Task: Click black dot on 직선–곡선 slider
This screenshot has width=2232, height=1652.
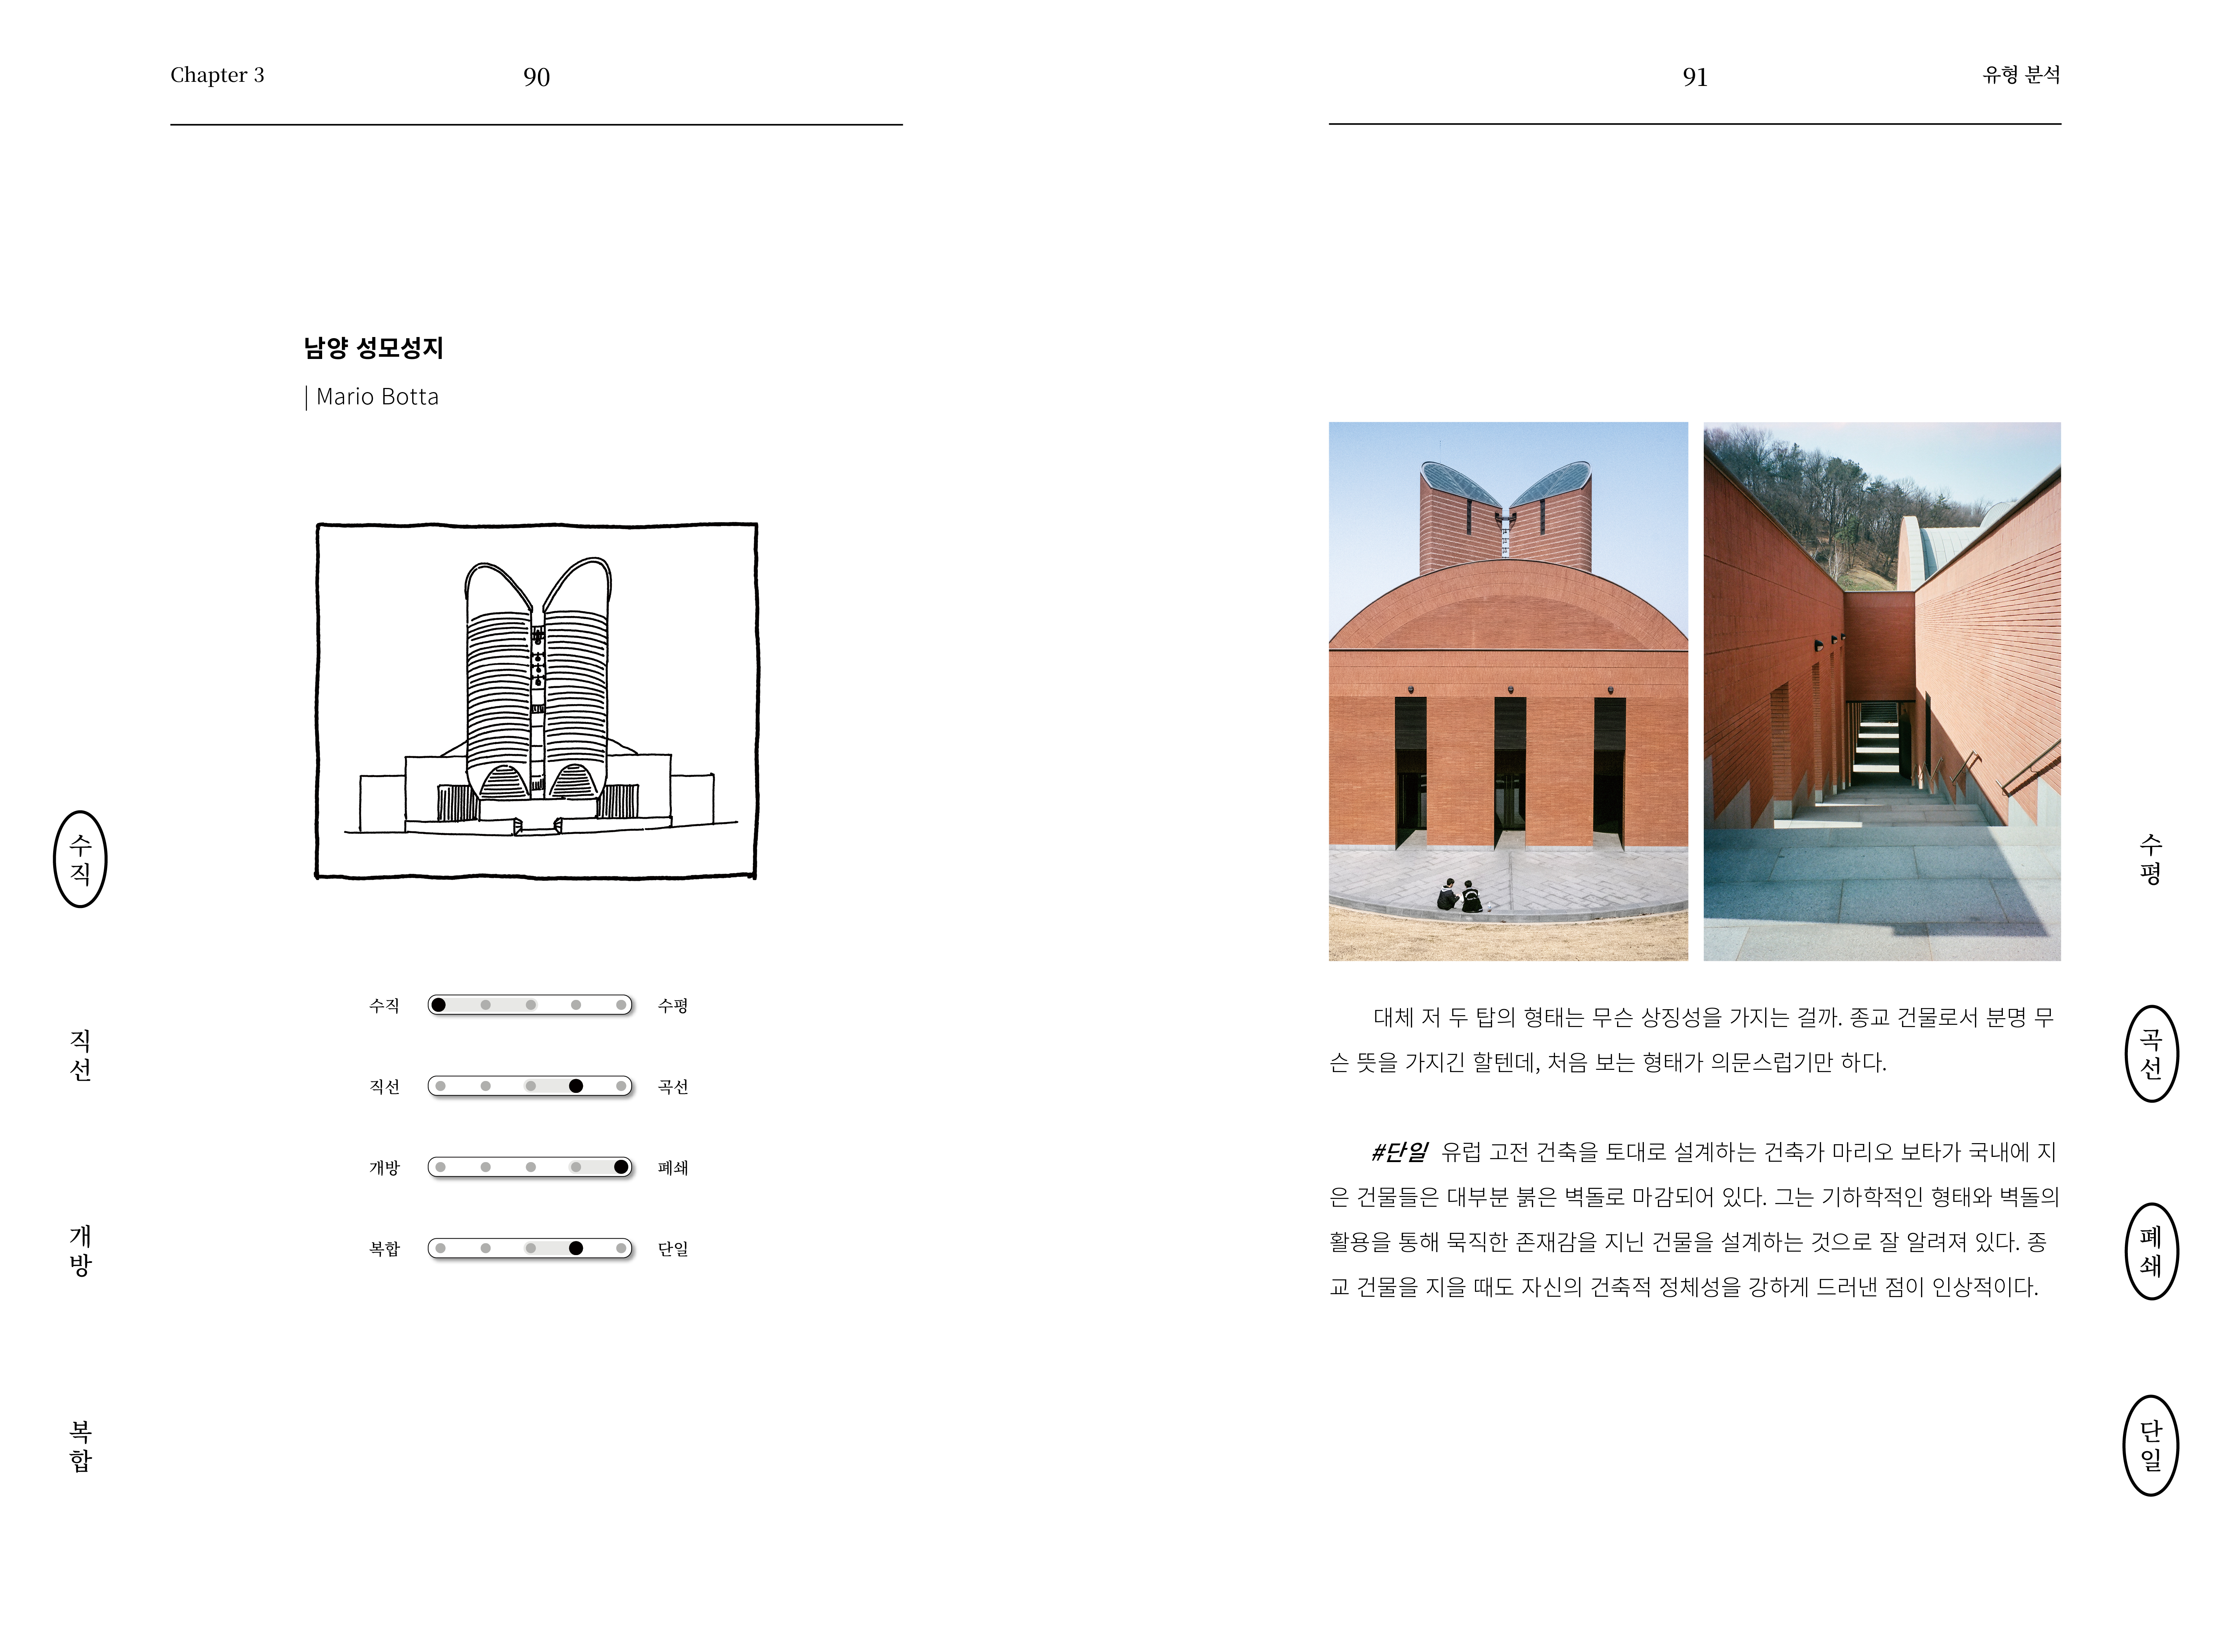Action: pyautogui.click(x=576, y=1086)
